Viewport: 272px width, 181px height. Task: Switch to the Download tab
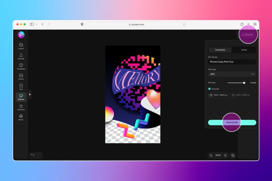point(220,50)
